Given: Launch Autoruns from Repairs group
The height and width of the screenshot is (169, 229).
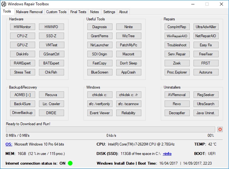Looking at the screenshot, I should coord(206,72).
